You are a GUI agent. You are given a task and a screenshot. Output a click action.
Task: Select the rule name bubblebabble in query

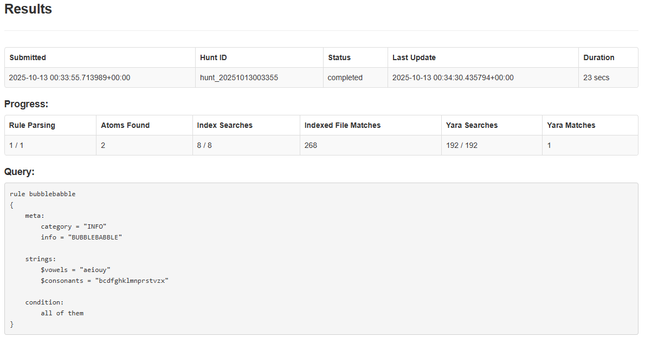[56, 193]
